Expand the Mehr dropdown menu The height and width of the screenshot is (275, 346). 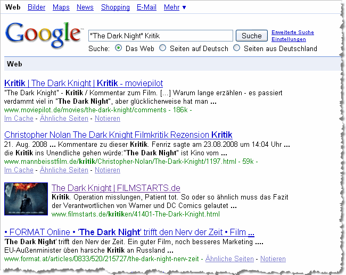[x=175, y=7]
